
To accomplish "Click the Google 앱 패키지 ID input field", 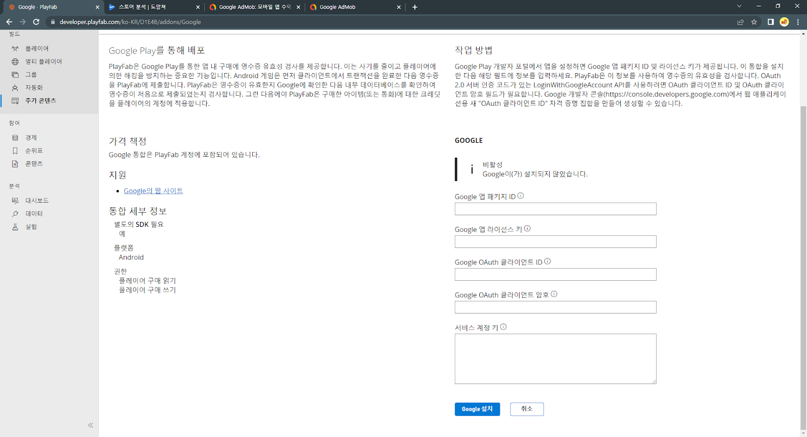I will coord(555,209).
